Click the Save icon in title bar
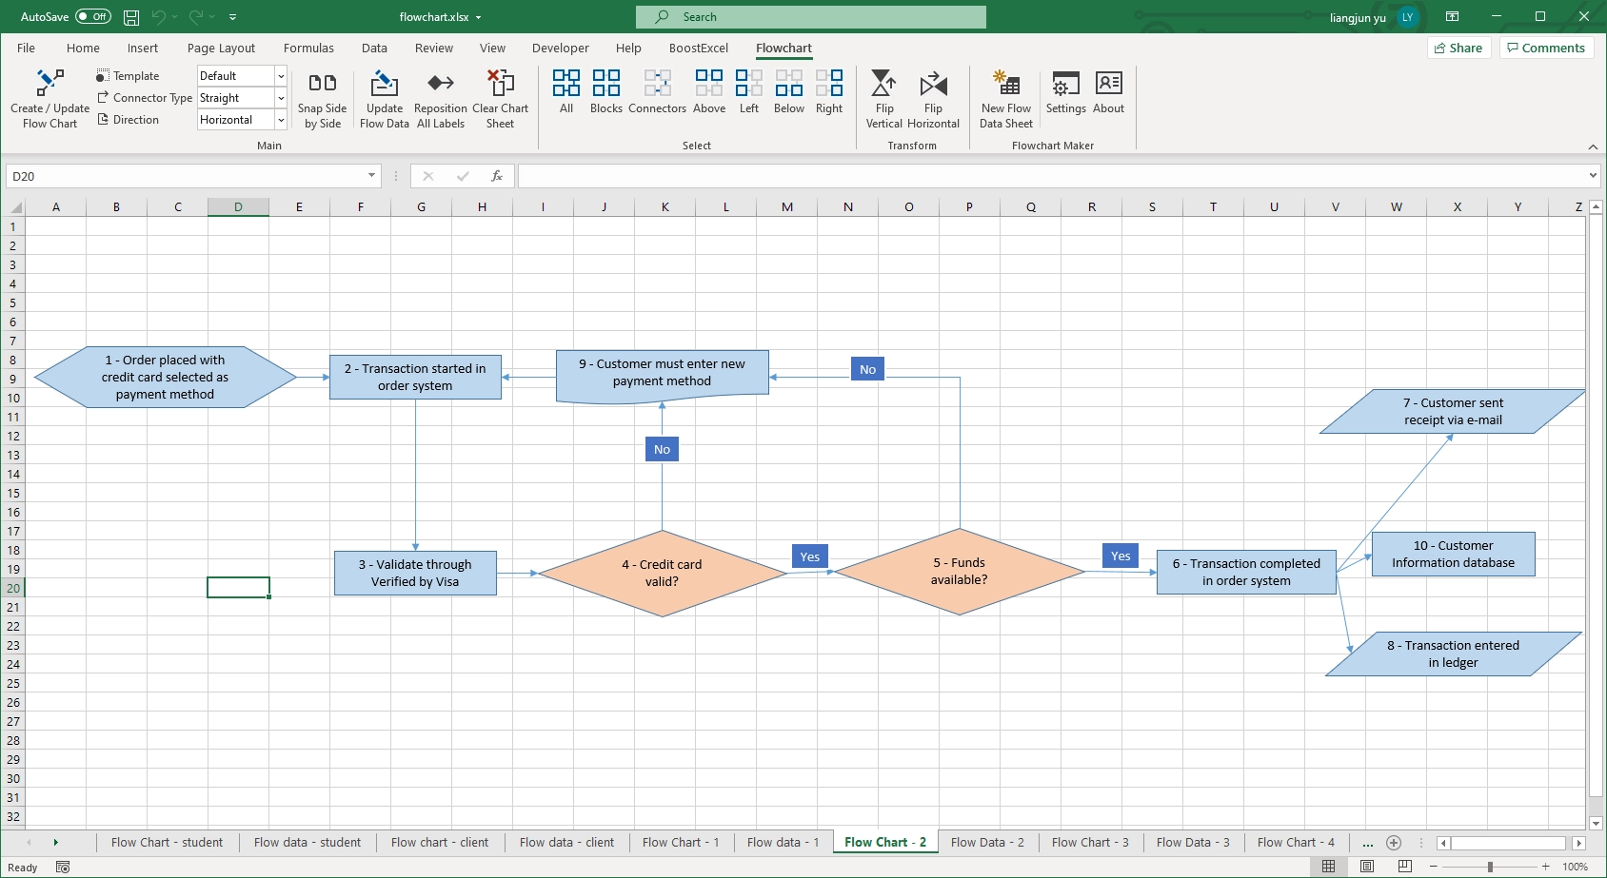The width and height of the screenshot is (1607, 878). (x=131, y=17)
